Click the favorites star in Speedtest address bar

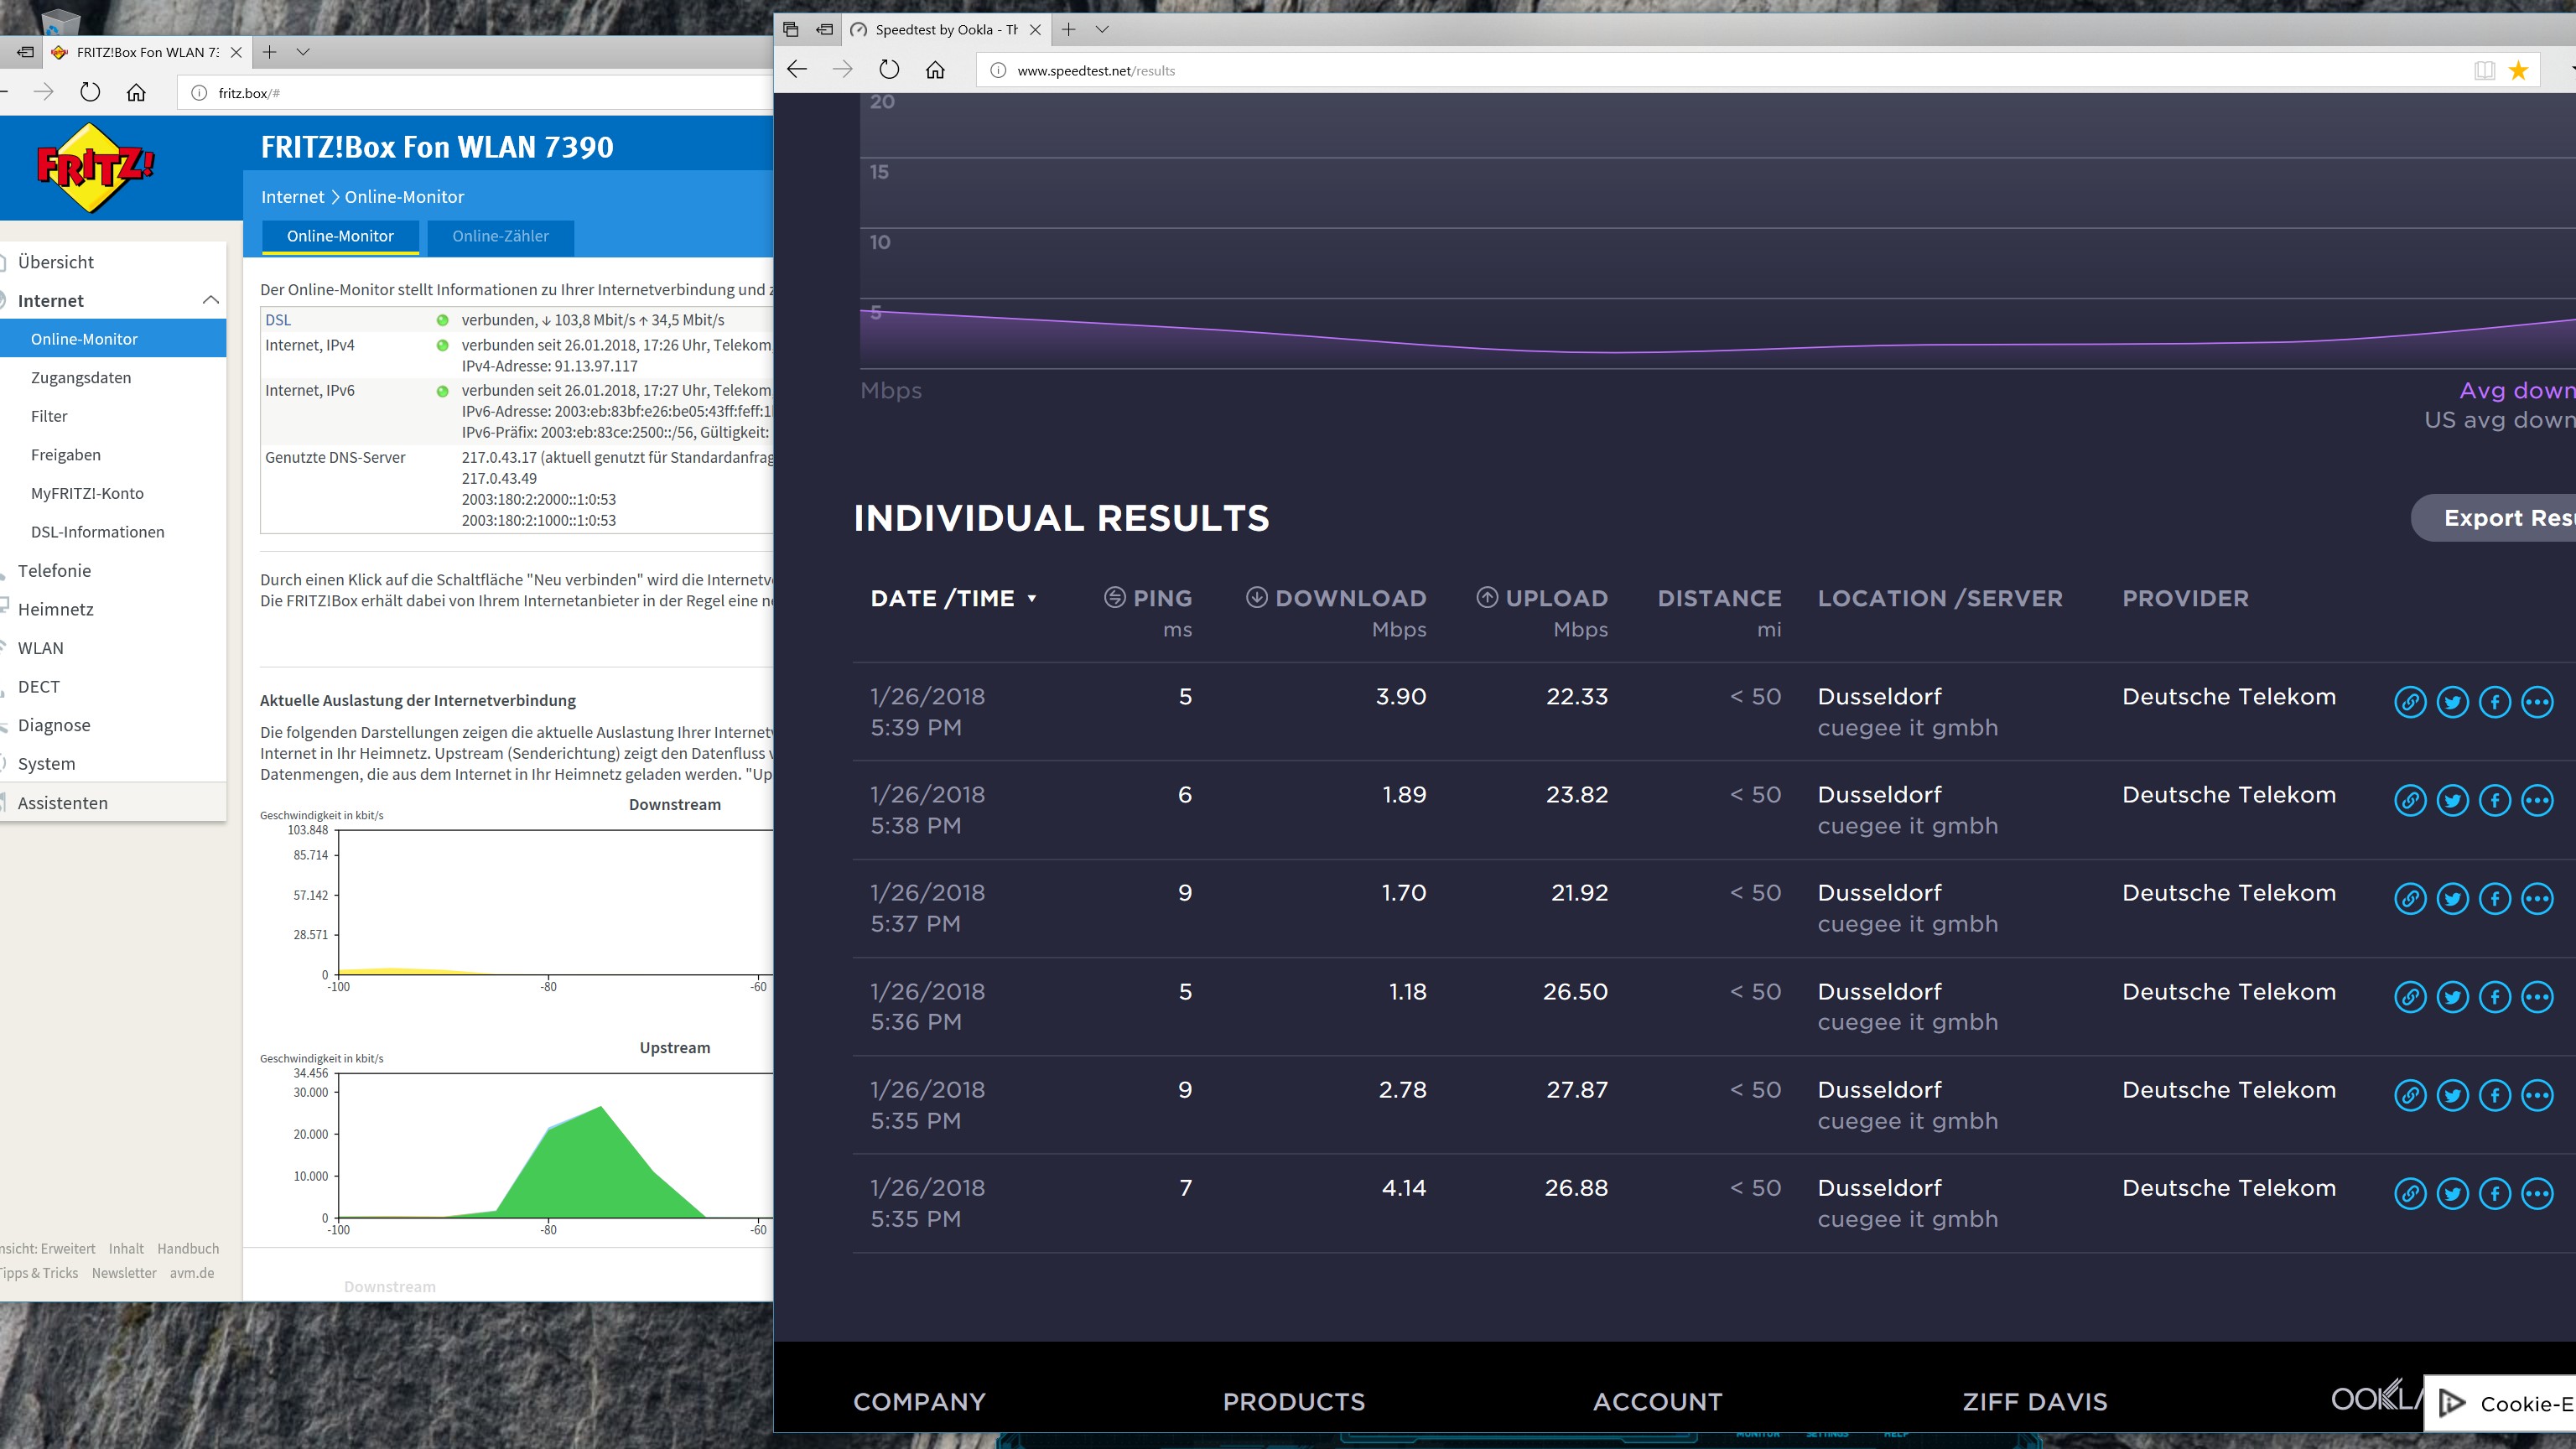pos(2518,70)
